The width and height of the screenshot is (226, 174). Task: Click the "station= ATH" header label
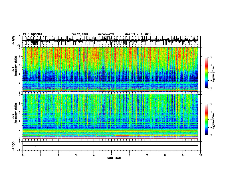click(106, 34)
